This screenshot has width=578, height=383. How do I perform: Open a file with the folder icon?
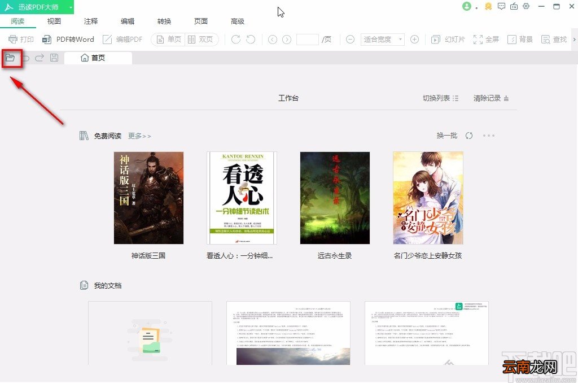pyautogui.click(x=10, y=58)
